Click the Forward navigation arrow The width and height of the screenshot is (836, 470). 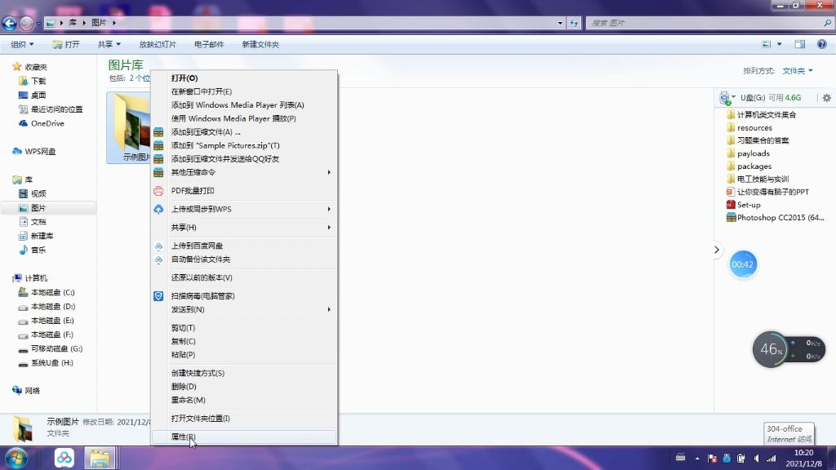[26, 23]
